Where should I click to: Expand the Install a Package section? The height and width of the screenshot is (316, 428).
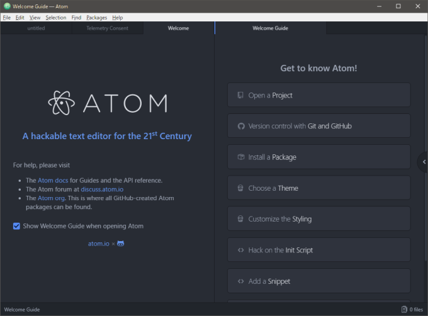click(319, 157)
